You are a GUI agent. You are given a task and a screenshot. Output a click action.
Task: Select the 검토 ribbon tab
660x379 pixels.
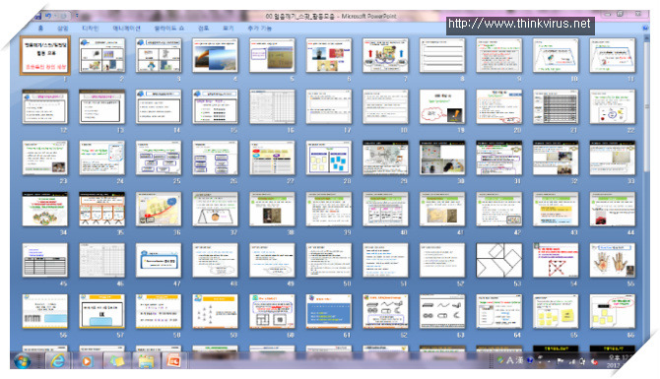203,29
